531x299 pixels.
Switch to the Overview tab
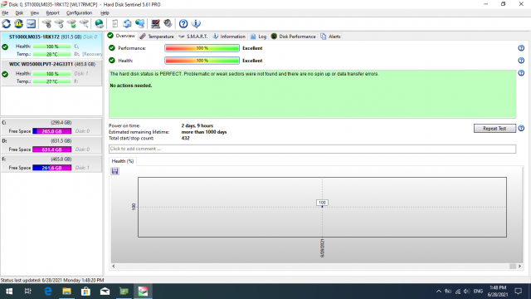(121, 36)
